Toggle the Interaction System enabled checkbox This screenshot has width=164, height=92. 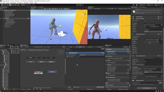[135, 56]
